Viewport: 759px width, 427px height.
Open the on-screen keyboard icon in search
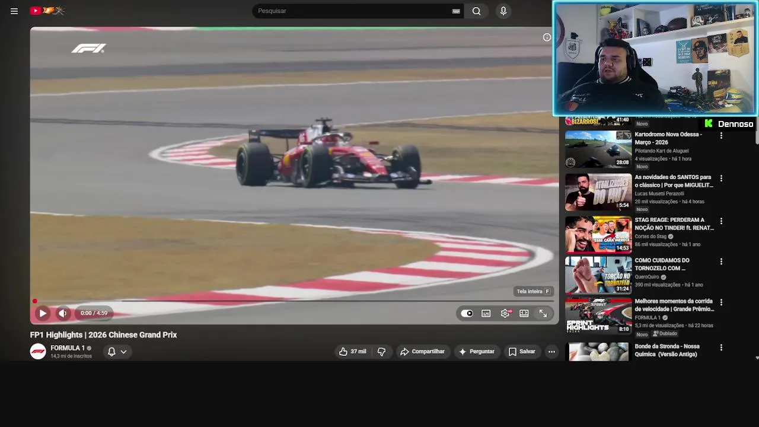(x=456, y=11)
